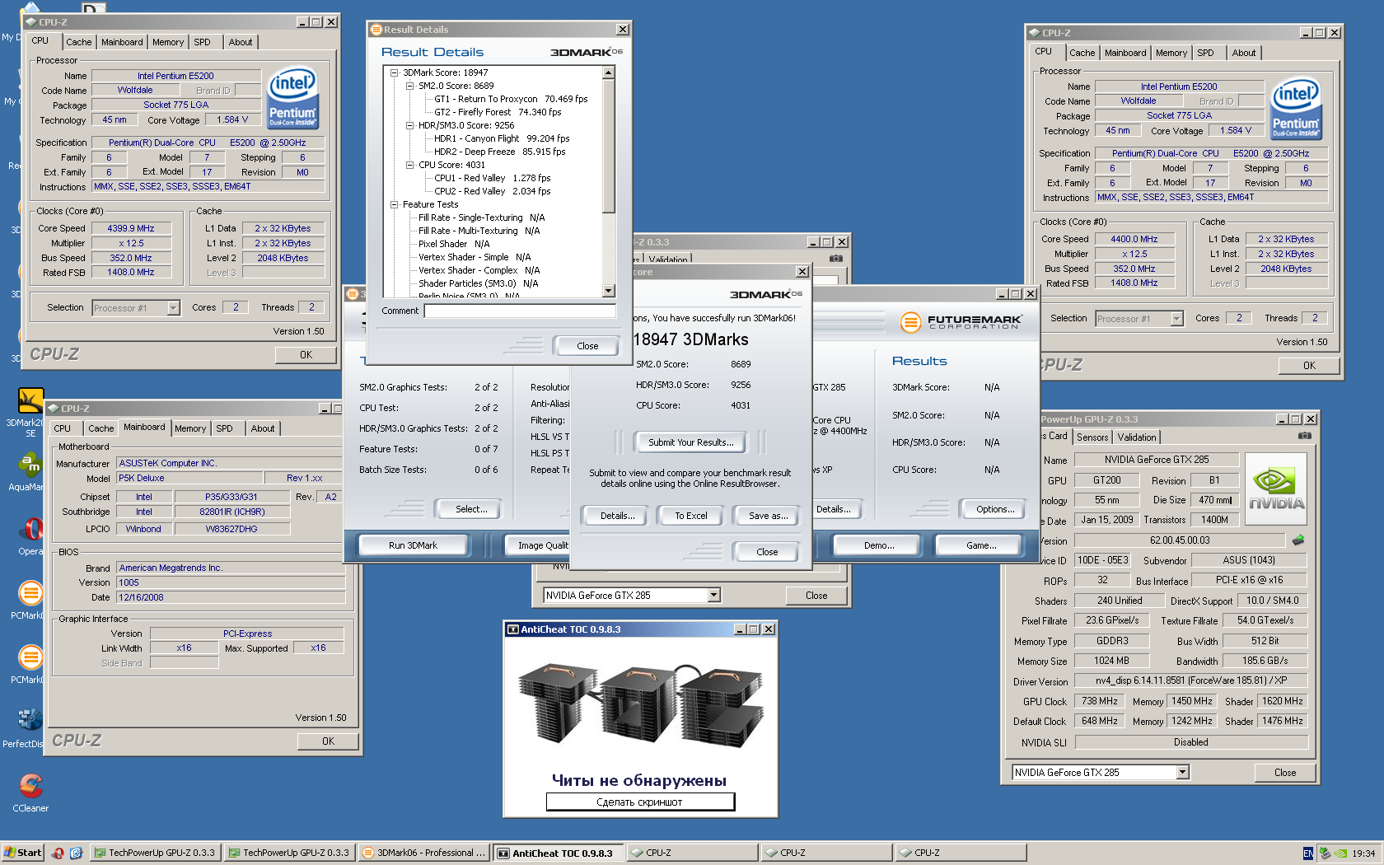The image size is (1384, 865).
Task: Click the NVIDIA logo in GPU-Z
Action: (1276, 490)
